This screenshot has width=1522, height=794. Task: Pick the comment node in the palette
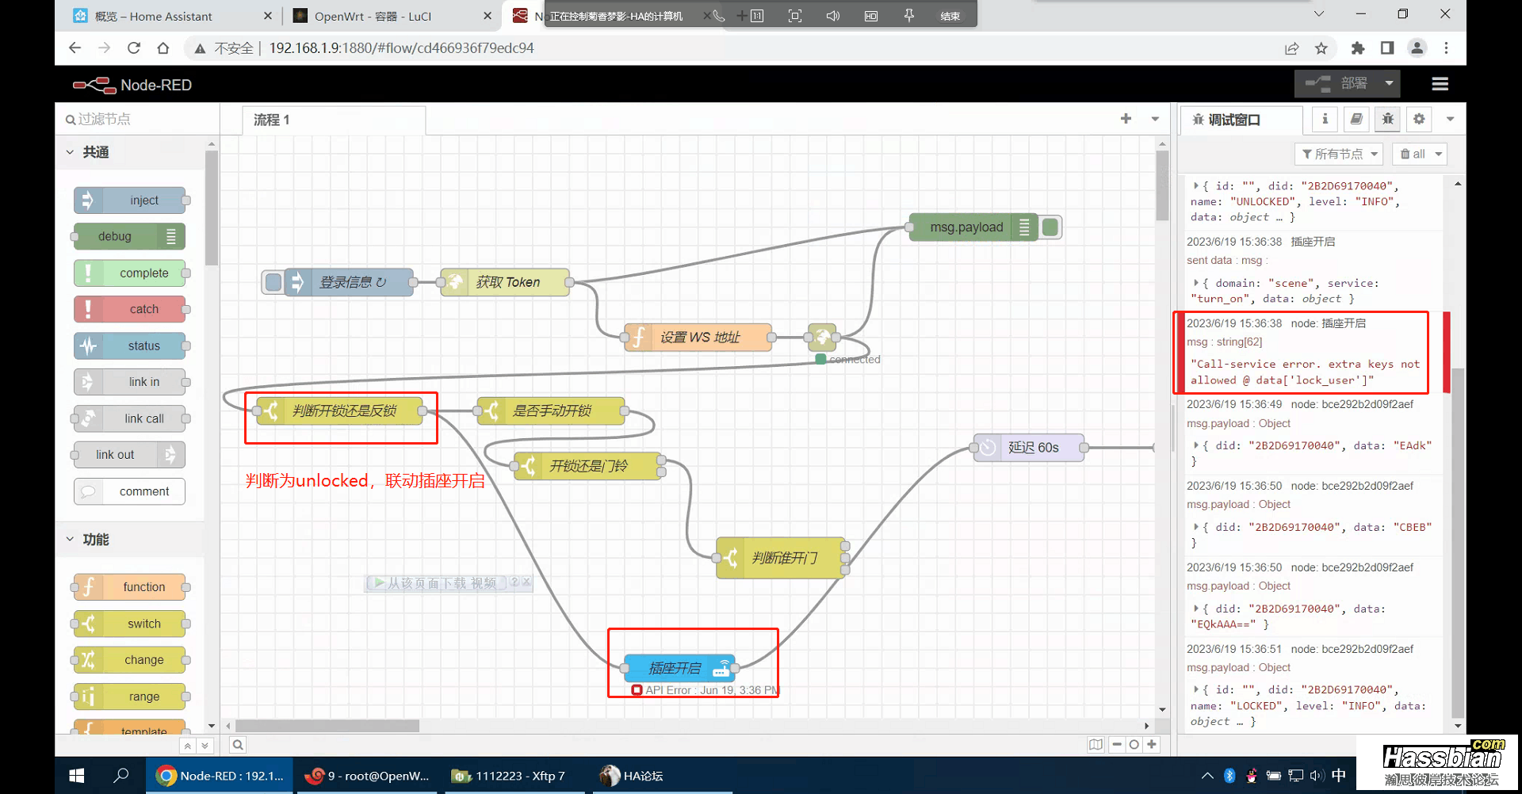coord(130,491)
